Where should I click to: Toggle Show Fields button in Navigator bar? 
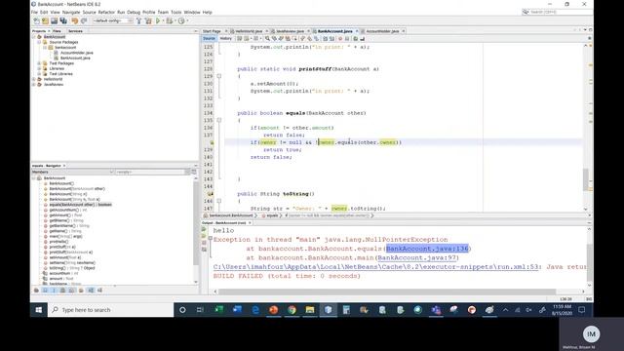[x=45, y=291]
